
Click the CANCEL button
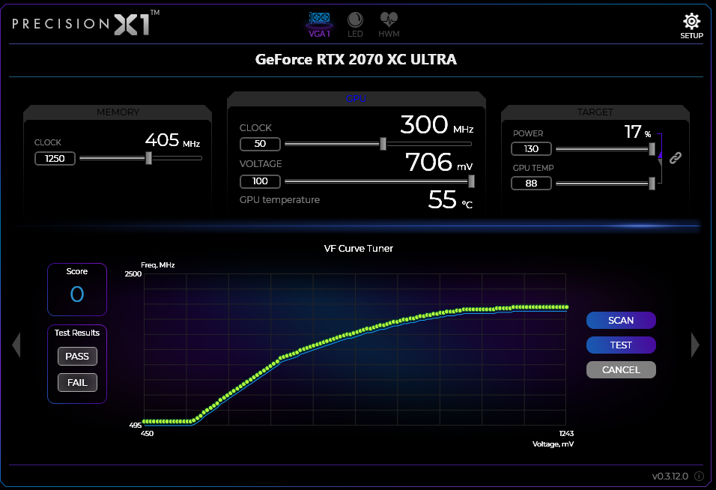click(621, 369)
